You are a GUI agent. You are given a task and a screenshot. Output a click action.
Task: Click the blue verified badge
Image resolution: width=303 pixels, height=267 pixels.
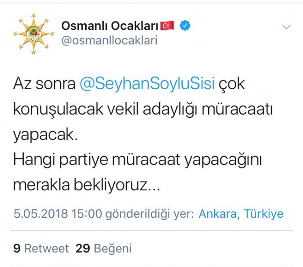pyautogui.click(x=185, y=26)
